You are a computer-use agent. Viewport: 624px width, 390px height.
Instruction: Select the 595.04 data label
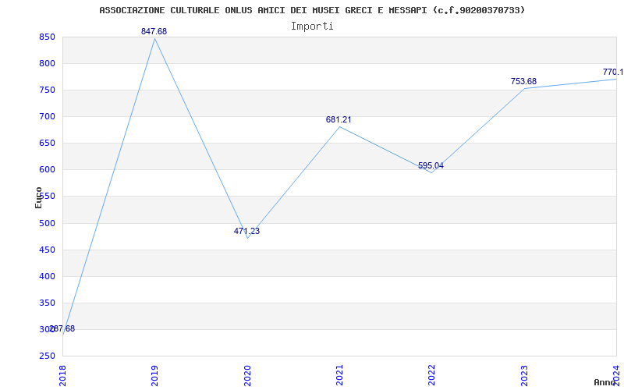(x=431, y=166)
